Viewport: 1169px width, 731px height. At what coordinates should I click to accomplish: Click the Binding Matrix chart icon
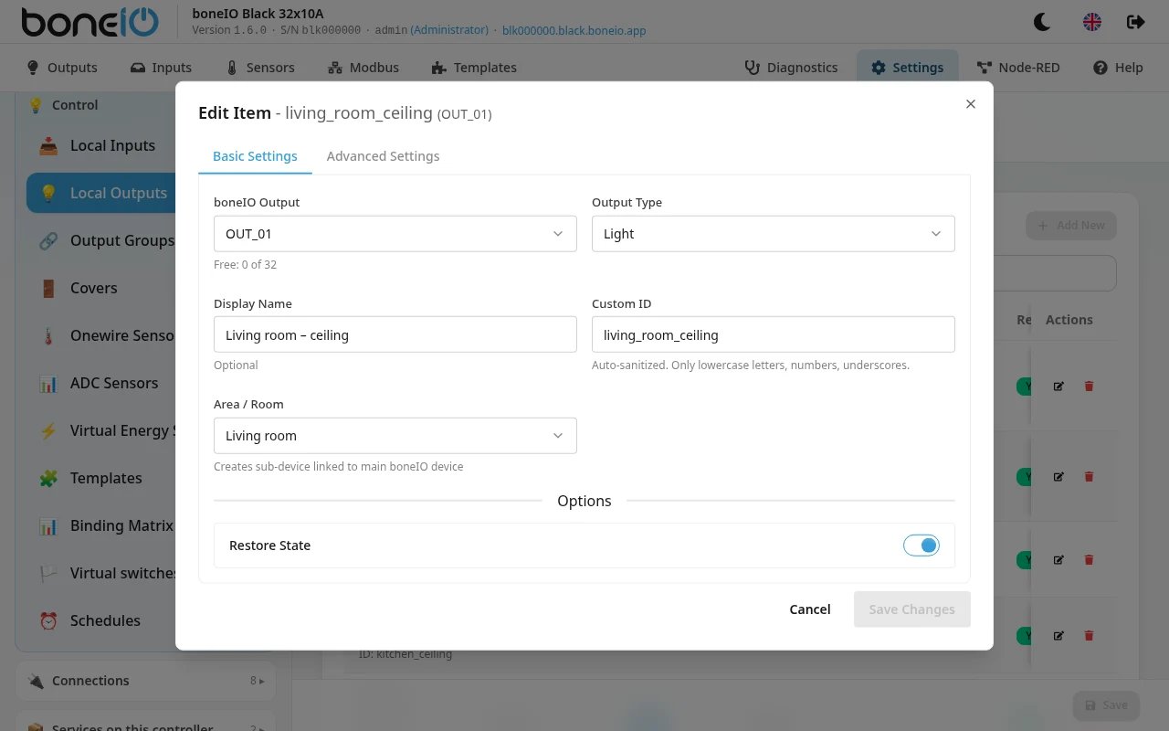coord(48,525)
